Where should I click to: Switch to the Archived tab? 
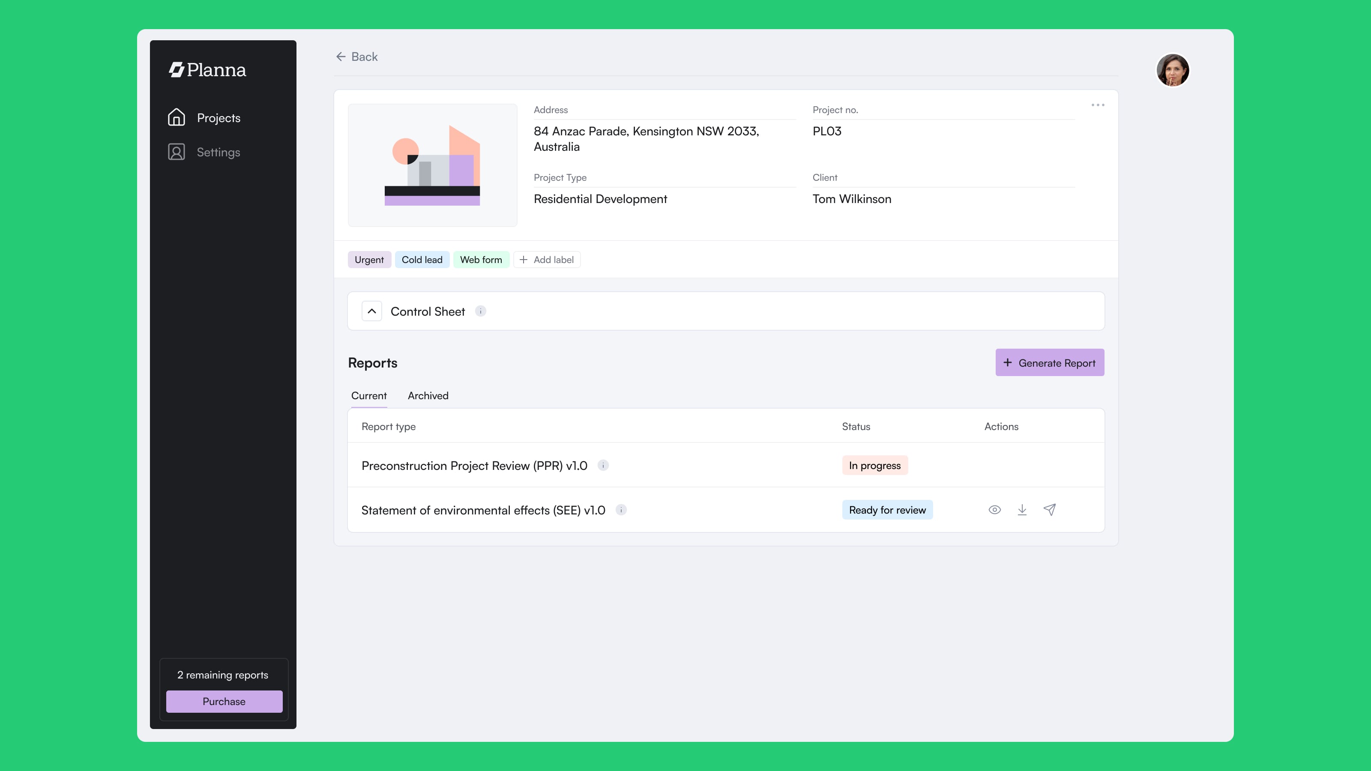(428, 395)
